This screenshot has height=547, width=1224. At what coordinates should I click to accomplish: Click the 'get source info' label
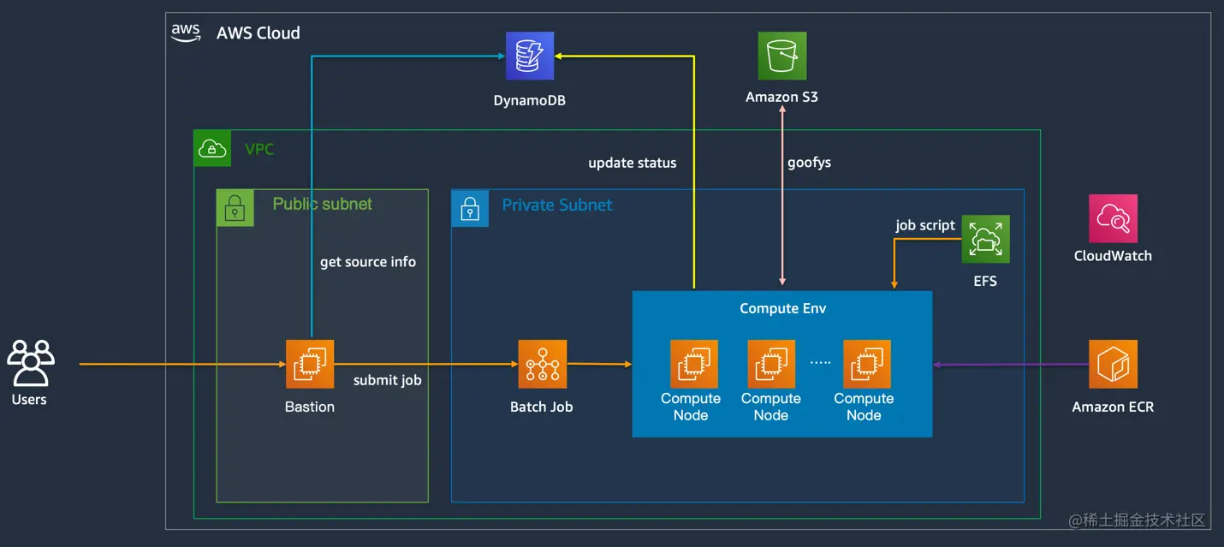pos(368,262)
